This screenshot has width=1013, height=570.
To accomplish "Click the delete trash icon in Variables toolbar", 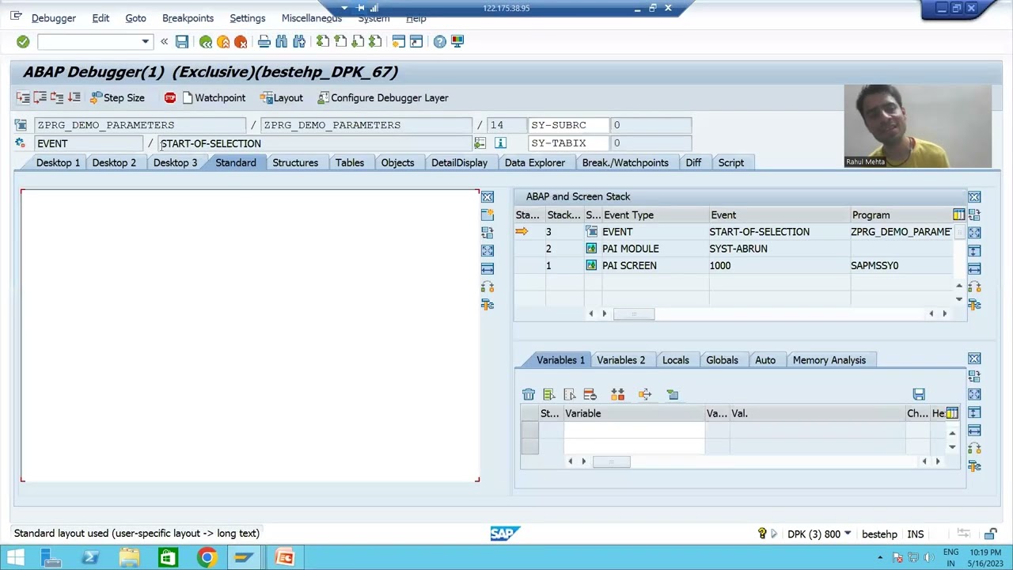I will point(529,394).
